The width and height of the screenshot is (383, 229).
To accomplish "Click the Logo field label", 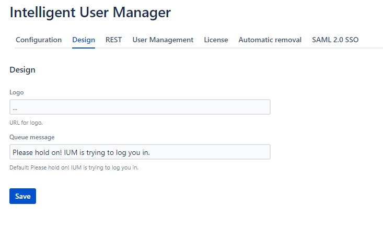I will [17, 92].
